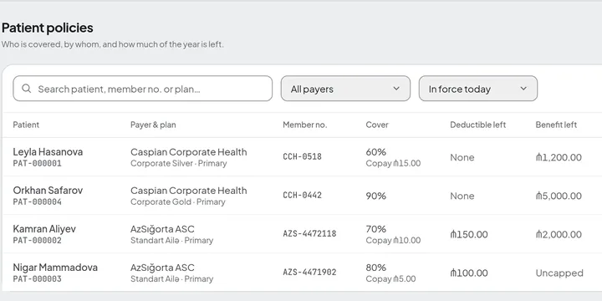Viewport: 602px width, 301px height.
Task: Click deductible ₼100.00 value
Action: (469, 273)
